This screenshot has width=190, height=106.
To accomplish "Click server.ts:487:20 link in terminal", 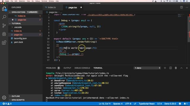I will coord(72,90).
